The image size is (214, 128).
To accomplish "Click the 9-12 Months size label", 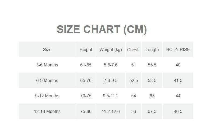I will point(47,96).
